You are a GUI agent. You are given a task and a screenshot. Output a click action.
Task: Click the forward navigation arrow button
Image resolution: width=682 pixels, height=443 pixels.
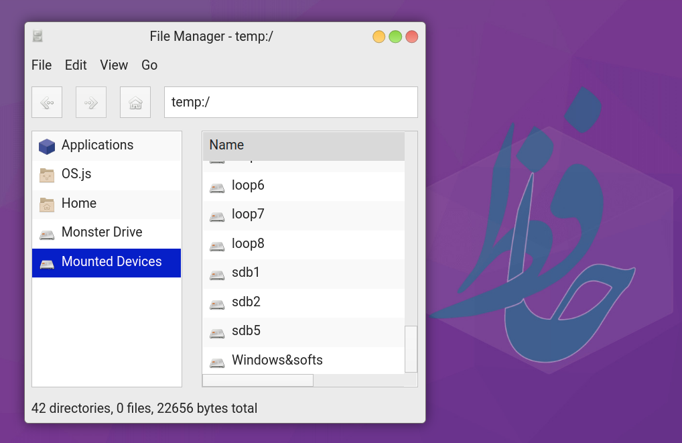[91, 103]
